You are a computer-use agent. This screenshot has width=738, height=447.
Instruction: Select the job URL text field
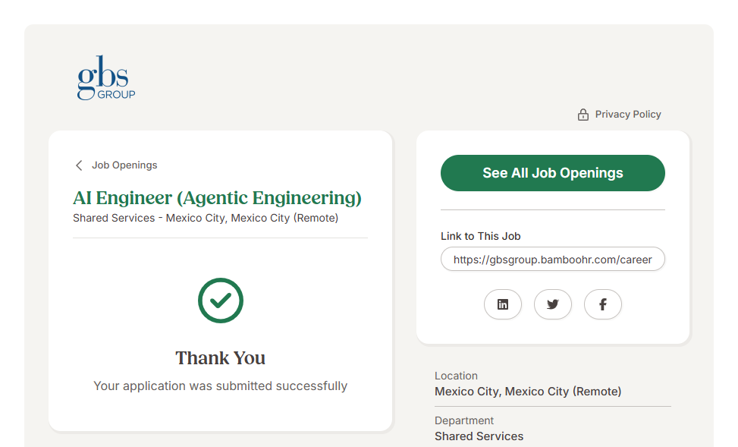tap(552, 259)
